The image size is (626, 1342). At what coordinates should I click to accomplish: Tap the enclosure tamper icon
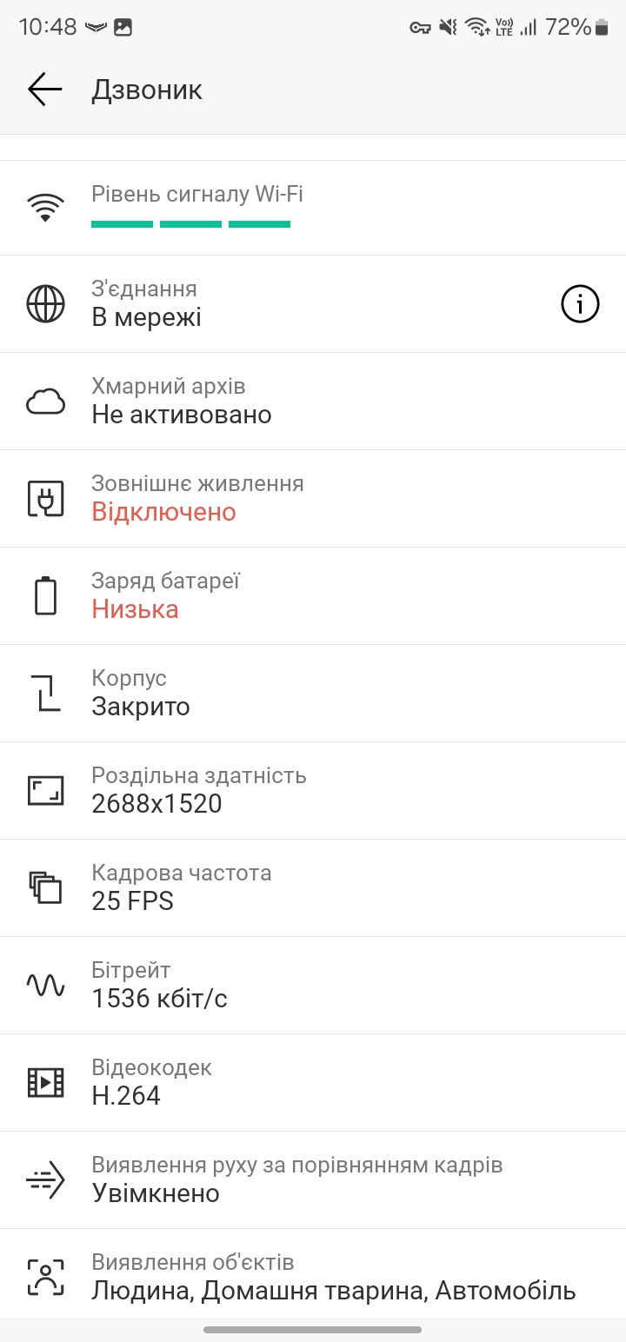point(46,694)
